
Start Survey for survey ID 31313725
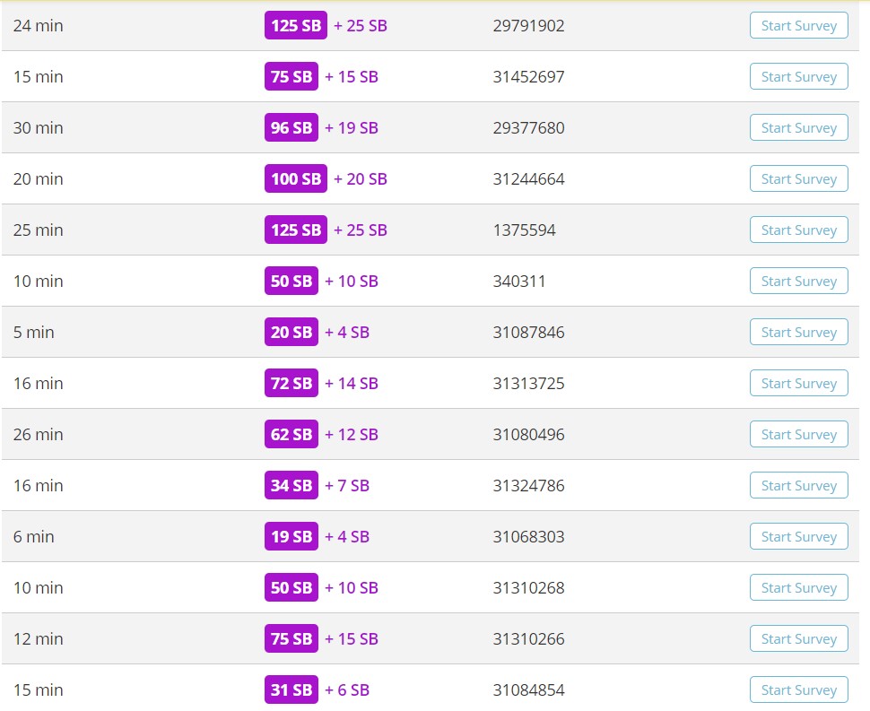pos(799,383)
